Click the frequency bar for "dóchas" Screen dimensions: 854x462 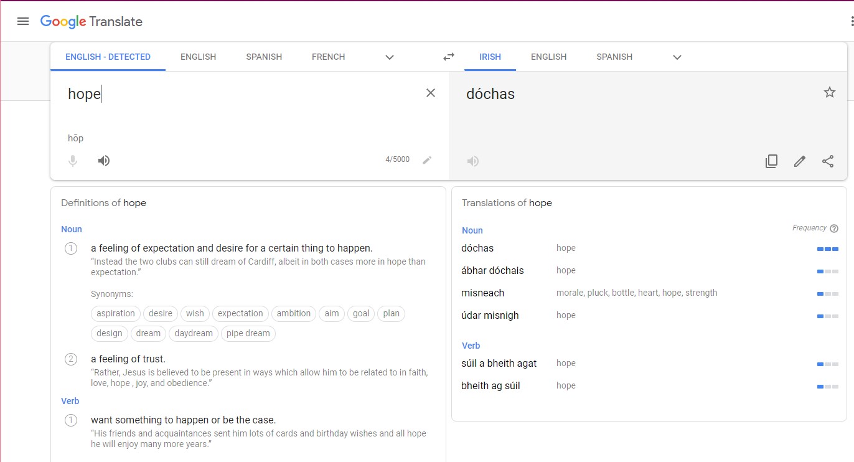pos(828,249)
